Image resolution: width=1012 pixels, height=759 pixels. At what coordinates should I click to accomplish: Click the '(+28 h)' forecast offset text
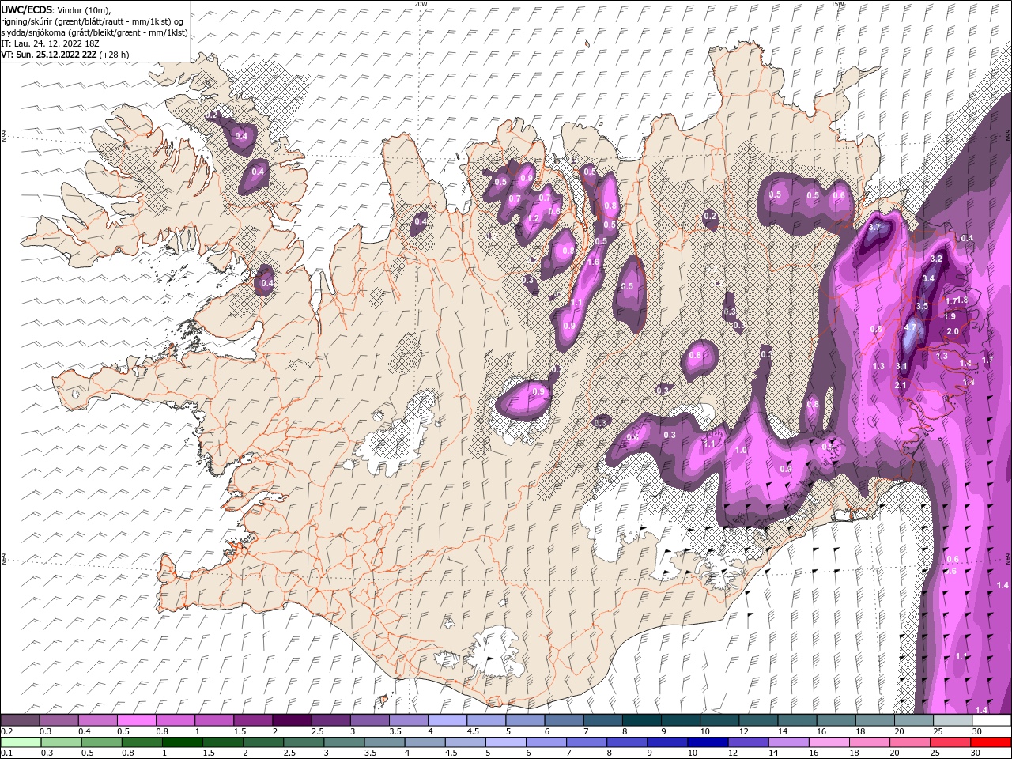point(115,55)
